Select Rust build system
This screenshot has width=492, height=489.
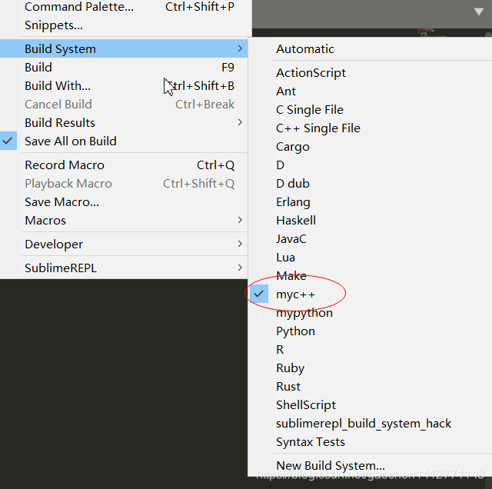(370, 387)
